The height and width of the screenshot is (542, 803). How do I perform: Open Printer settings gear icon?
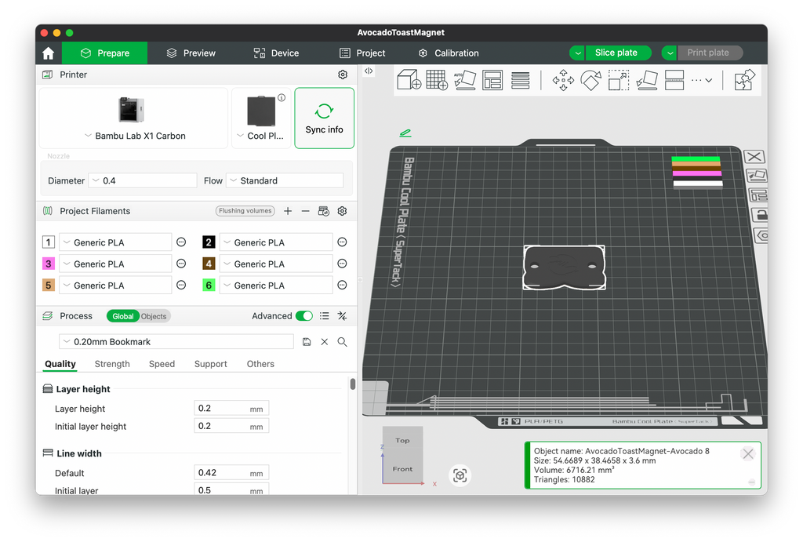343,75
